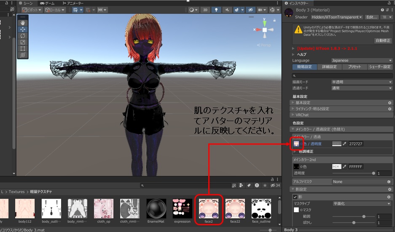This screenshot has width=395, height=232.
Task: Open scene camera settings icon
Action: [x=261, y=10]
